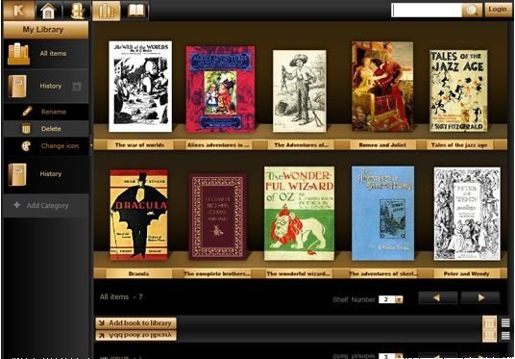Open The Wonderful Wizard of Oz cover
The height and width of the screenshot is (359, 515).
(299, 214)
